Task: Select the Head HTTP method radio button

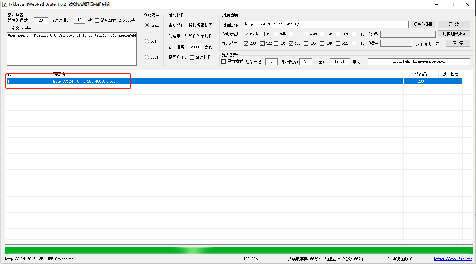Action: pos(147,25)
